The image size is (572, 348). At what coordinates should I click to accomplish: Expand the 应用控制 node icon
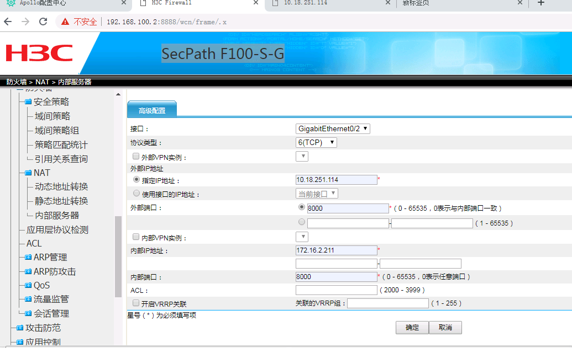pos(20,342)
